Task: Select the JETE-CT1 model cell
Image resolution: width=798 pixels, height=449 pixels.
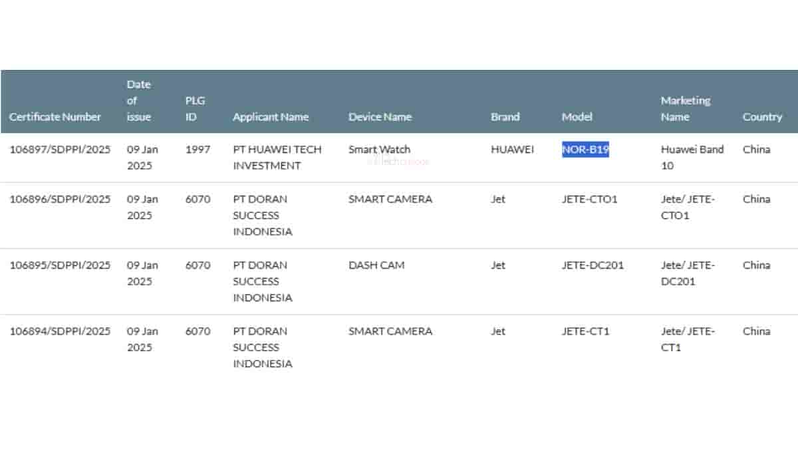Action: (585, 331)
